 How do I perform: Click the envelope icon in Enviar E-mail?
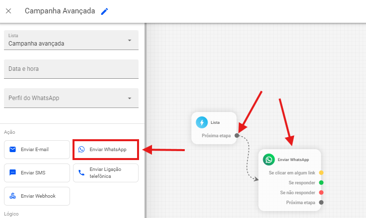click(13, 149)
